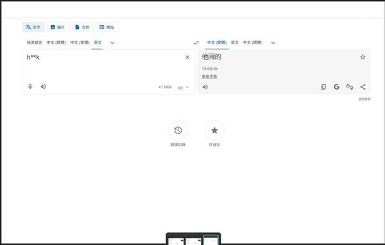Open the send feedback link below translation

click(364, 99)
